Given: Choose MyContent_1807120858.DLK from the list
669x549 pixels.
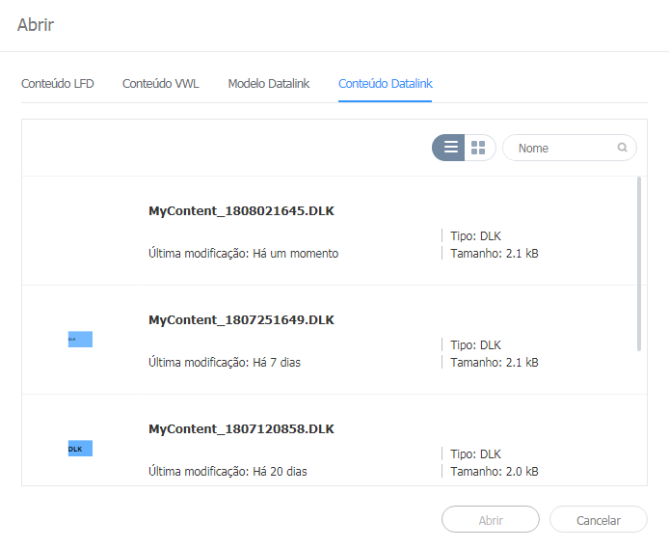Looking at the screenshot, I should pyautogui.click(x=241, y=429).
